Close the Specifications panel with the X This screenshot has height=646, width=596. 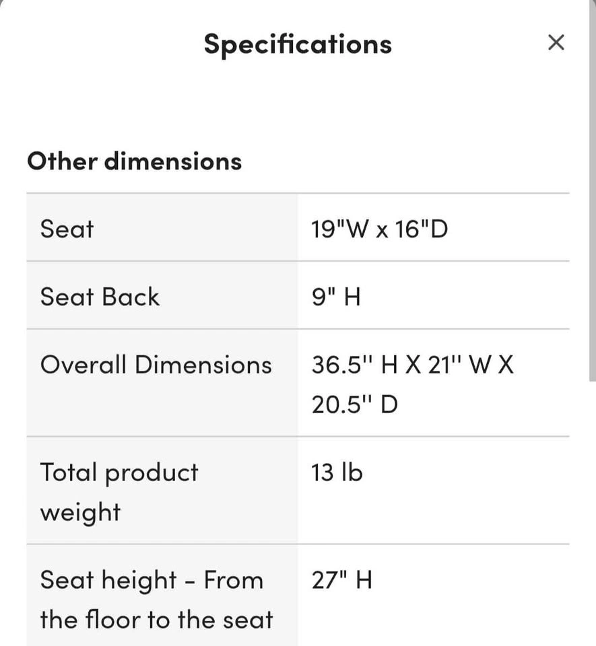[556, 42]
